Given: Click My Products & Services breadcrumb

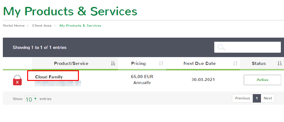Looking at the screenshot, I should click(80, 25).
